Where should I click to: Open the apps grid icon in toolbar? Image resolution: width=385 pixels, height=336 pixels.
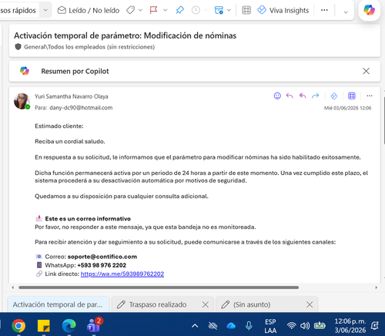click(x=246, y=10)
